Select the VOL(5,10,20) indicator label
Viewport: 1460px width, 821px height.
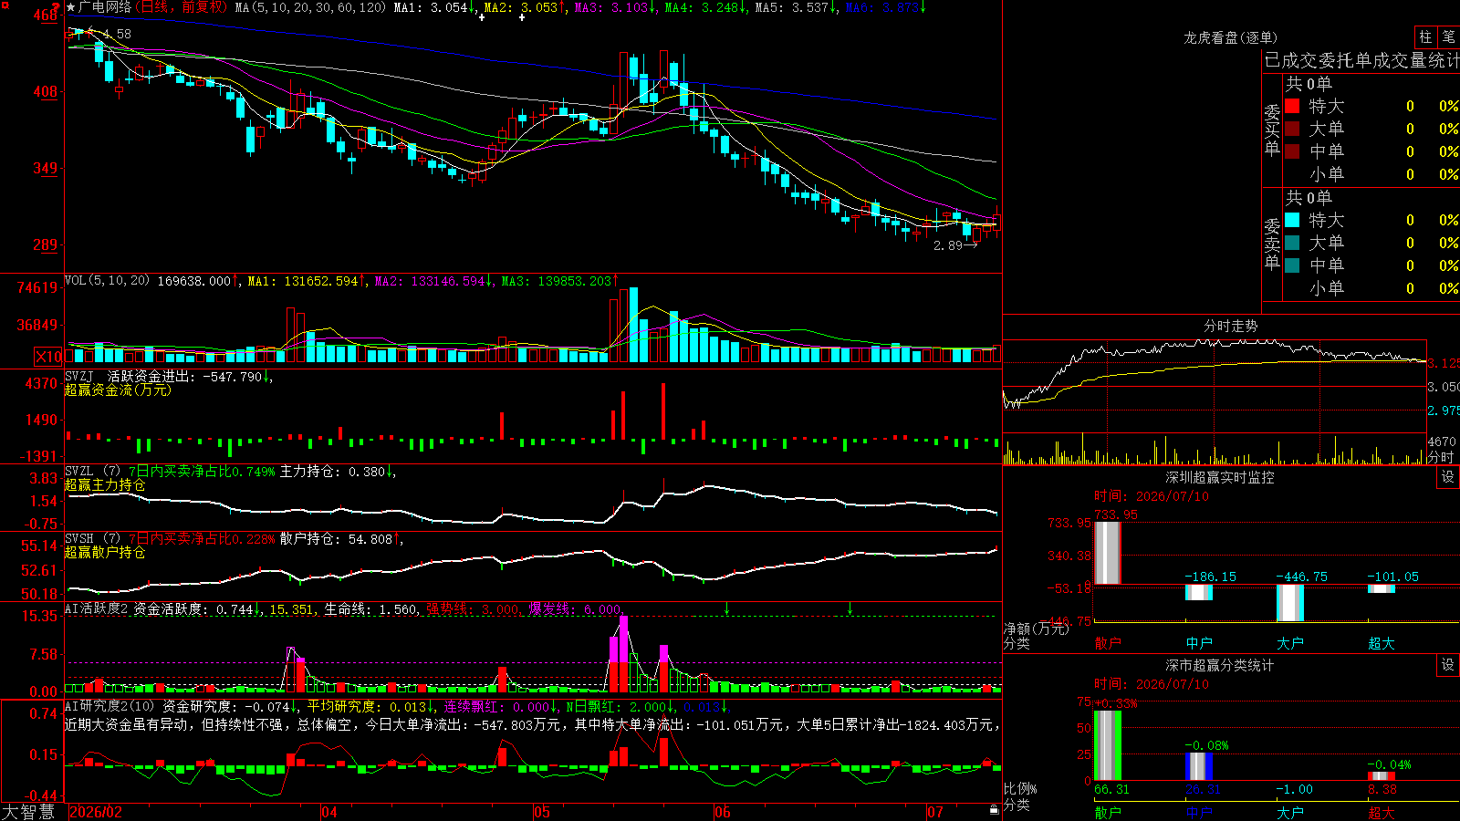point(107,281)
